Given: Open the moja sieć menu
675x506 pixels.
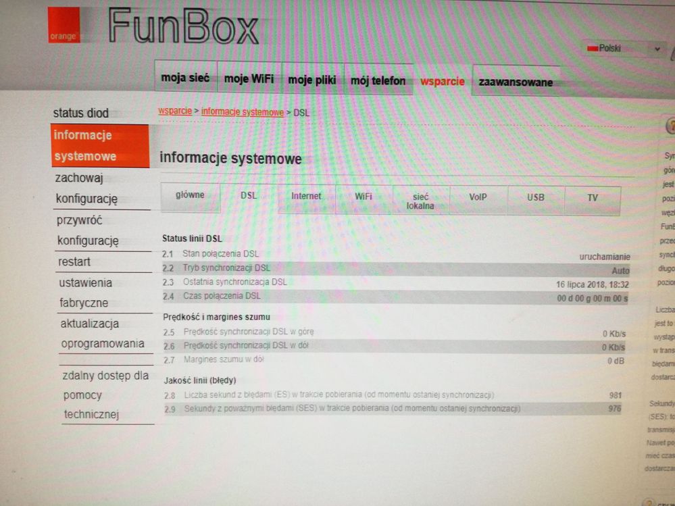Looking at the screenshot, I should pyautogui.click(x=186, y=78).
